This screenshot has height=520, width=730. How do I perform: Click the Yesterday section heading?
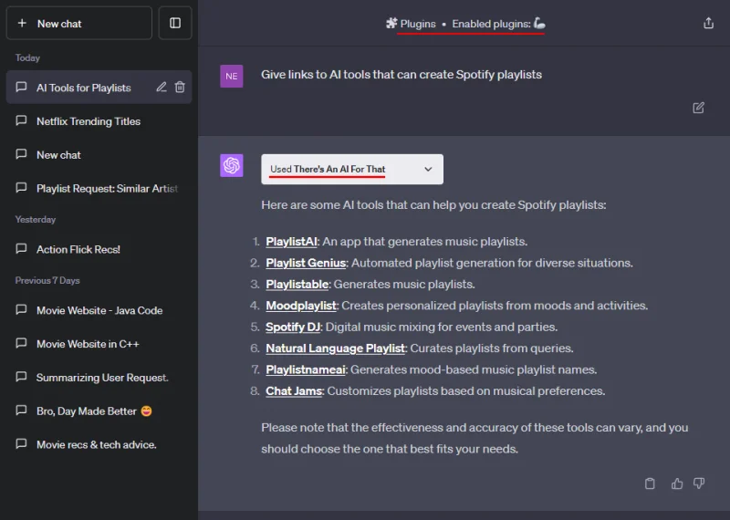point(36,219)
